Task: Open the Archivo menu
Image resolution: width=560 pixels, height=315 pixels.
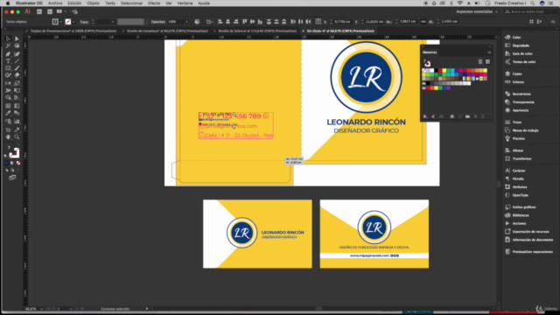Action: point(55,3)
